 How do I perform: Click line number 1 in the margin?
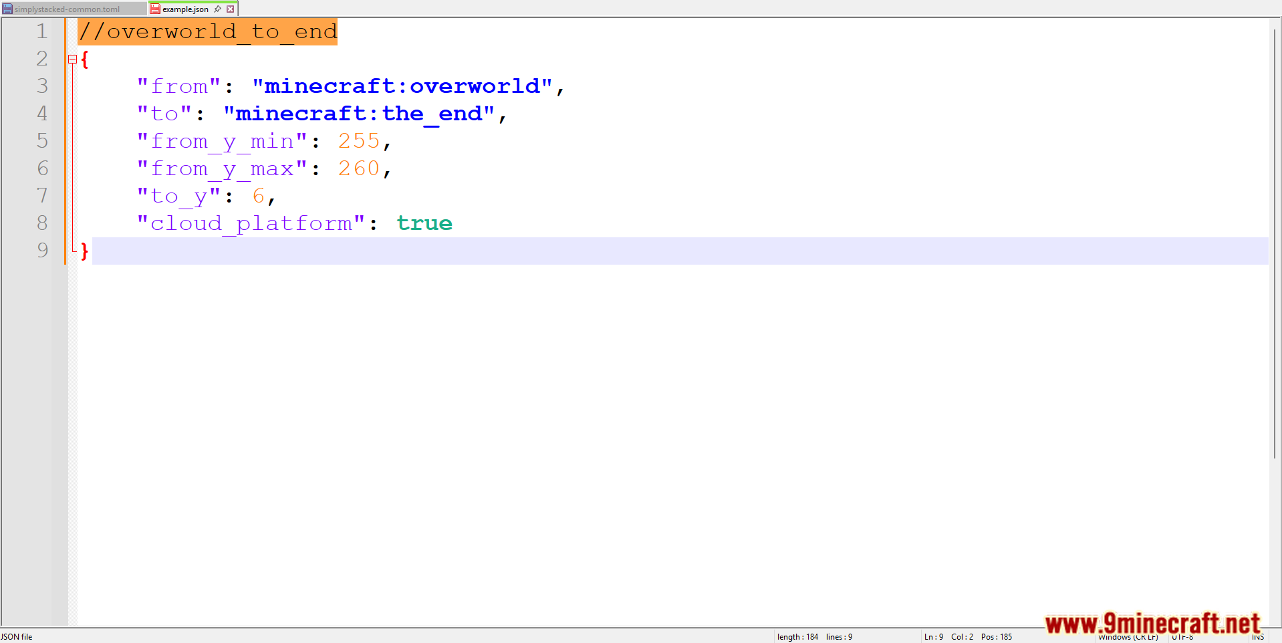(x=42, y=31)
